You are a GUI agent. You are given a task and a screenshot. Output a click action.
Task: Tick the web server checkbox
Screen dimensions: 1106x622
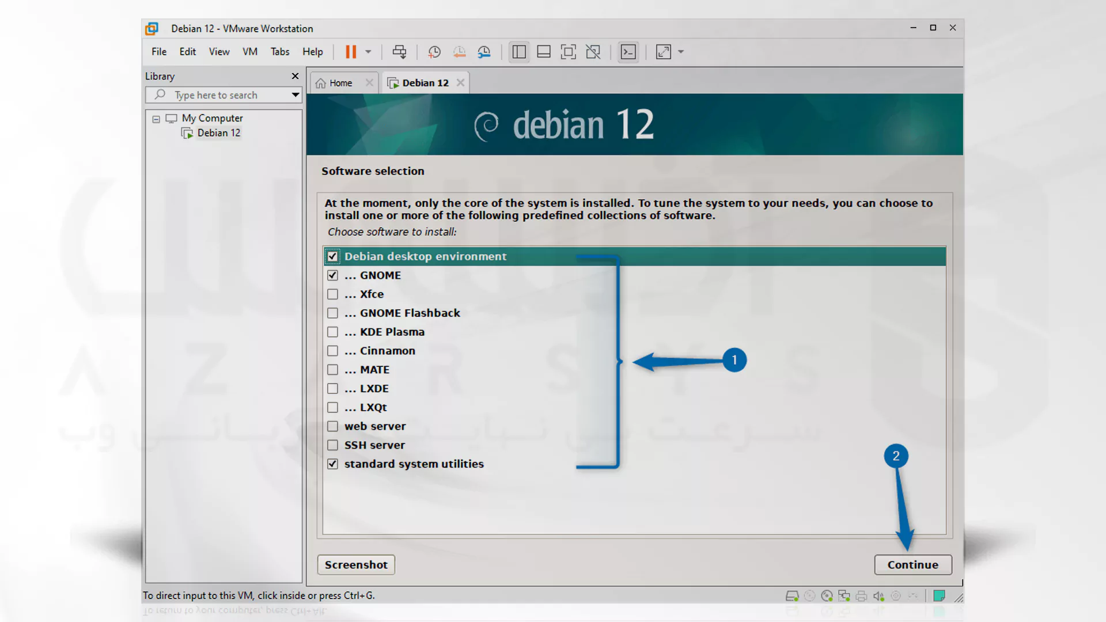[x=332, y=426]
